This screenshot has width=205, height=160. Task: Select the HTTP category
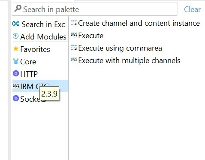coord(29,74)
